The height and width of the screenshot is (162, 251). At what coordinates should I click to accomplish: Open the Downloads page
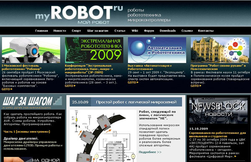(168, 31)
